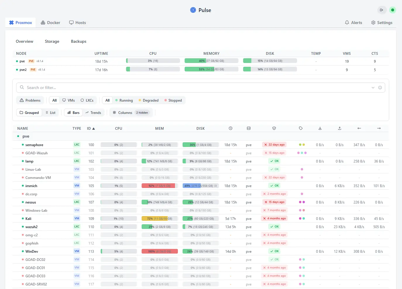This screenshot has height=289, width=402.
Task: Sort by the TYPE column header
Action: (77, 129)
